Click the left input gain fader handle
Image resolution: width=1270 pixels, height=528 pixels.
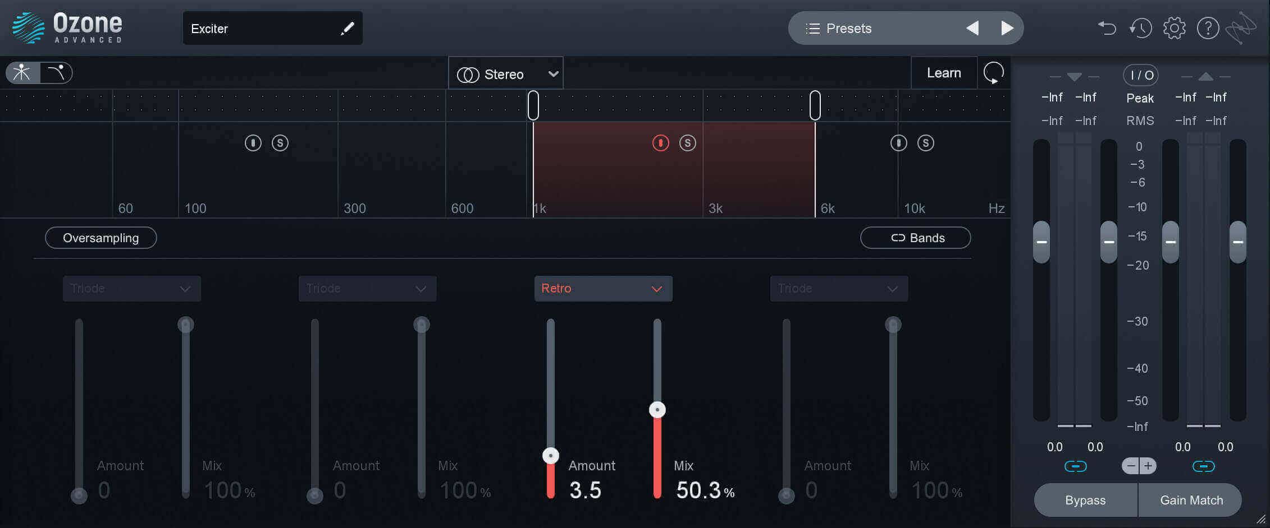[1041, 242]
